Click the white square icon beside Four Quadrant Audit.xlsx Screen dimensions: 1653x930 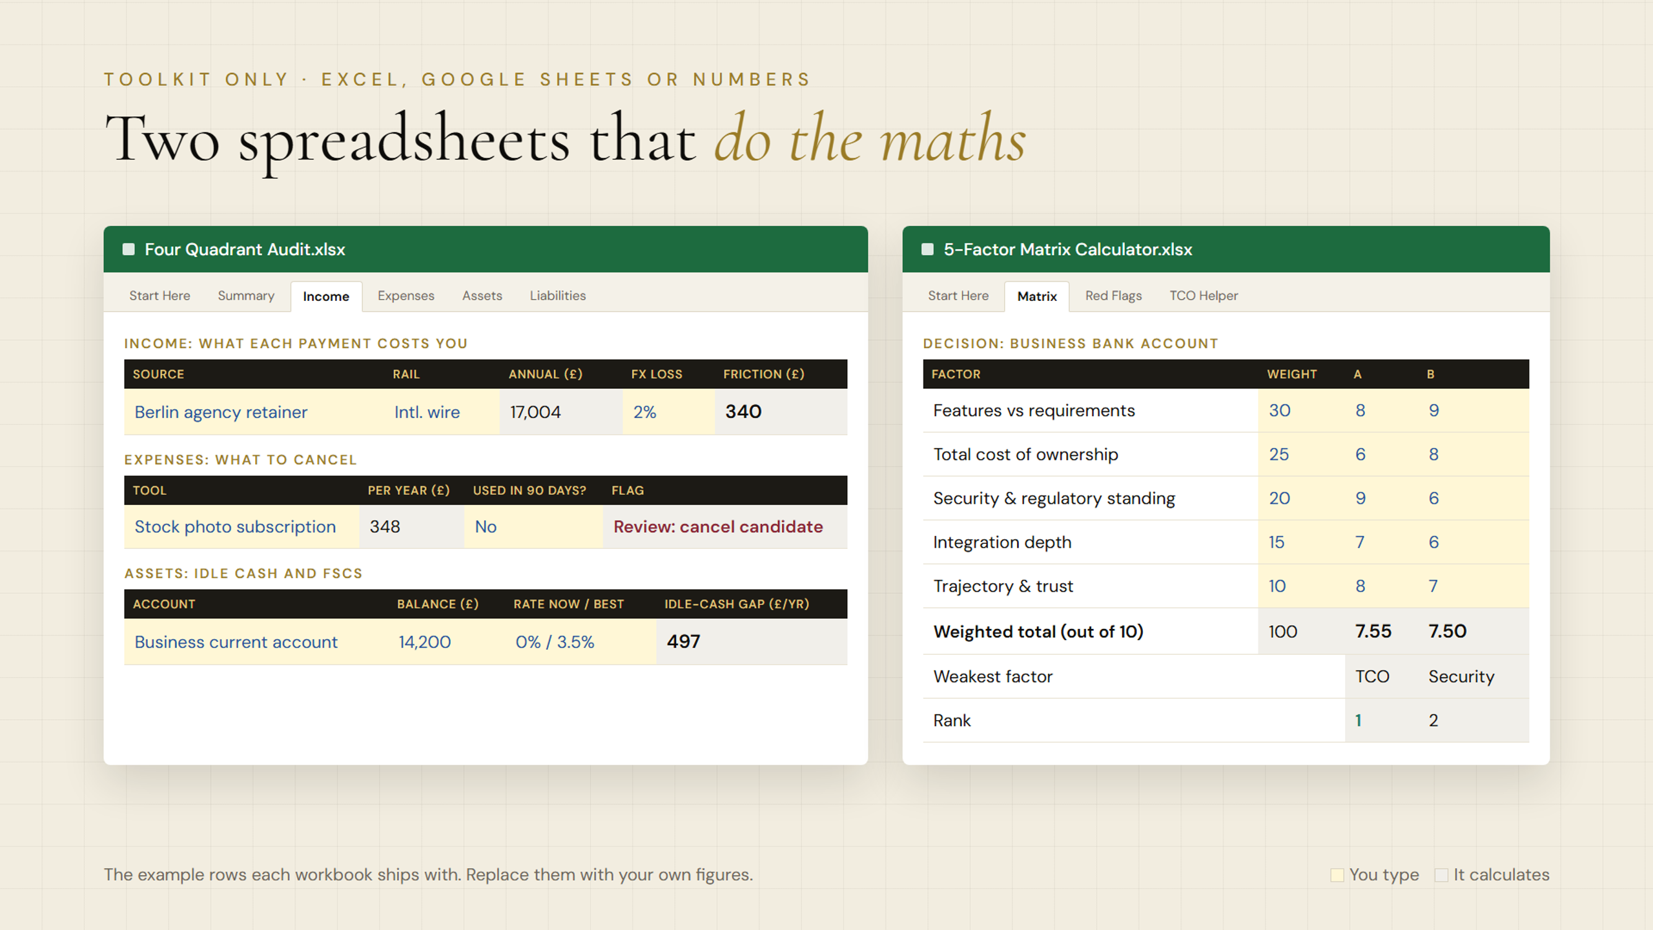pos(128,249)
